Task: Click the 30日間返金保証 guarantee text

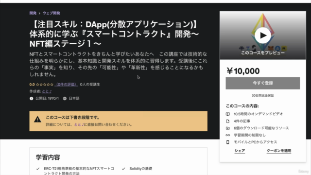Action: click(x=262, y=95)
